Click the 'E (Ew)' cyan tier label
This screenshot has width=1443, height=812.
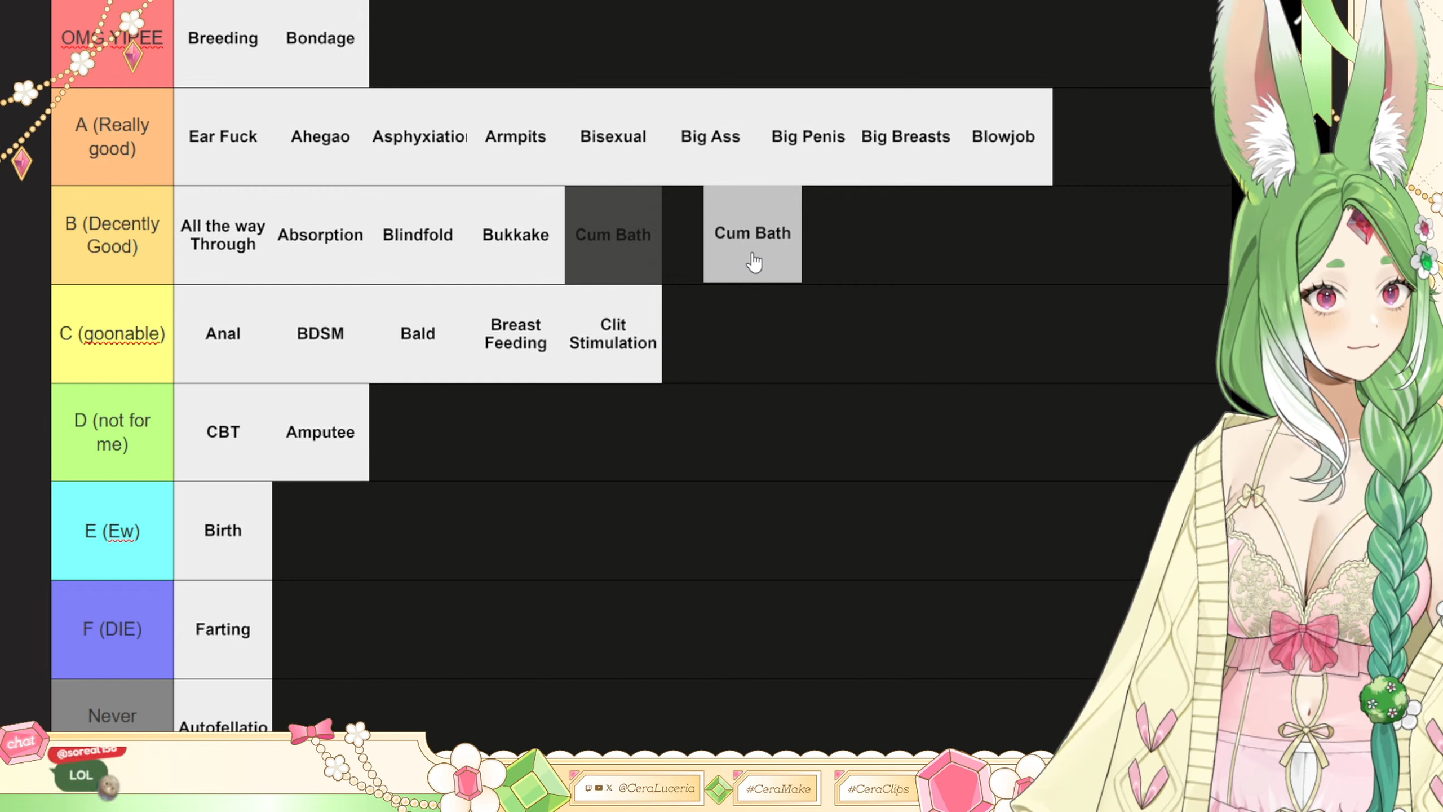click(x=112, y=531)
